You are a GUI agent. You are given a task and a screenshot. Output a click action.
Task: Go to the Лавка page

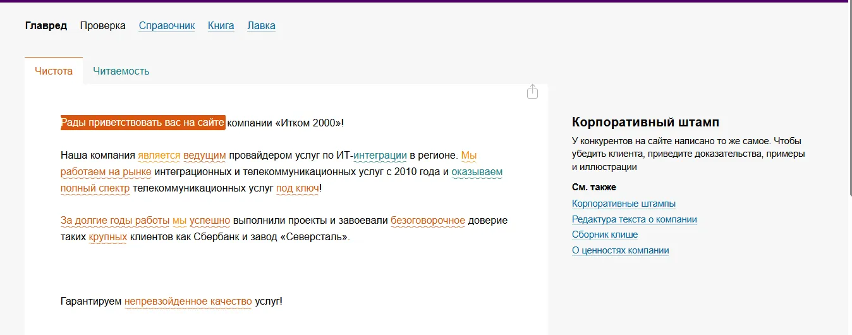[x=261, y=26]
